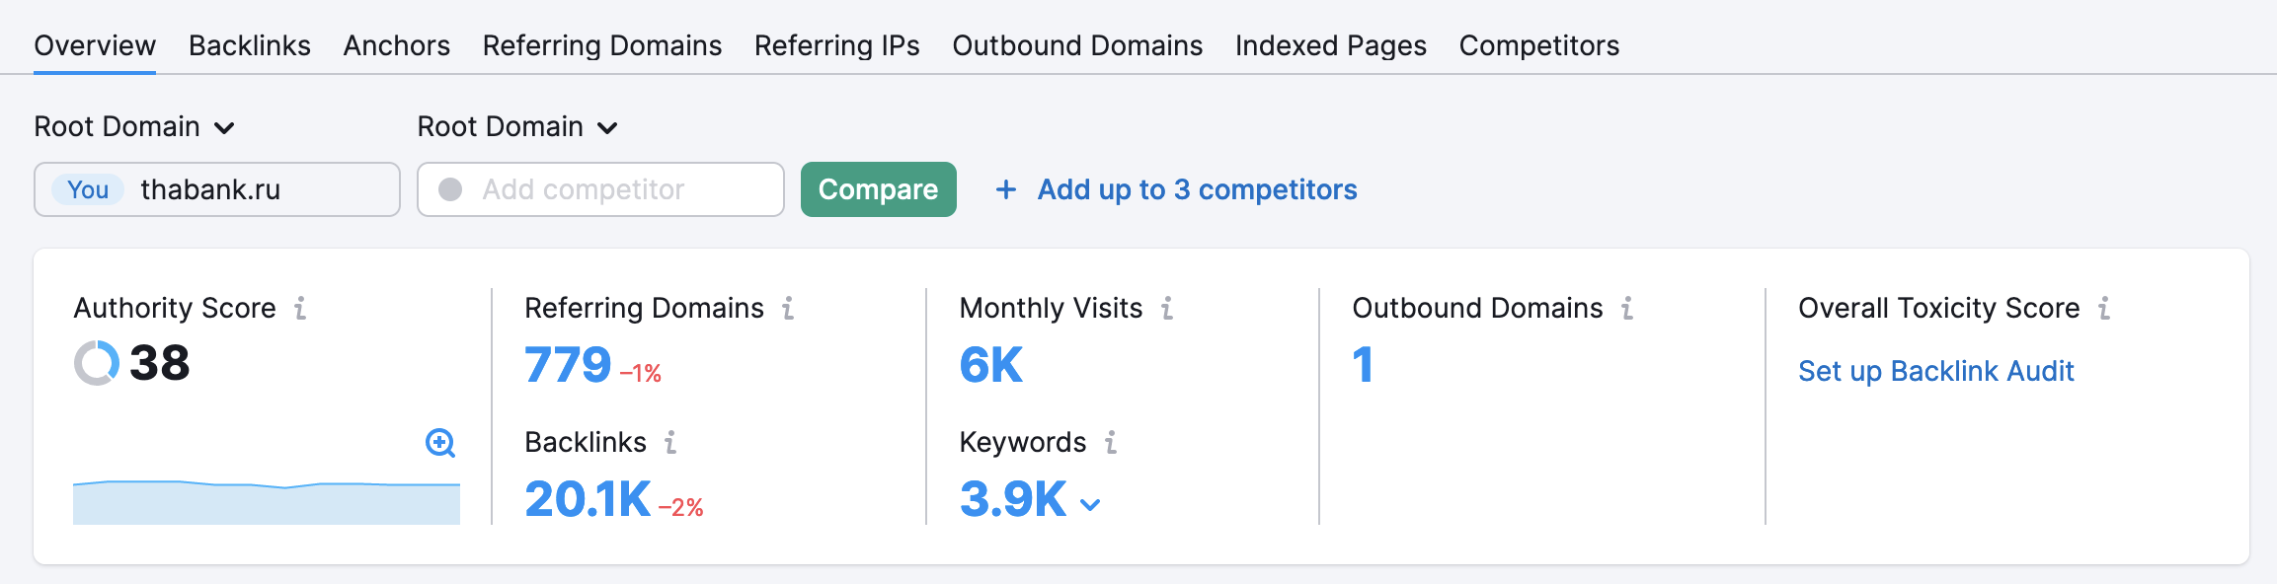This screenshot has height=584, width=2277.
Task: Zoom into the Authority Score trend chart
Action: (x=440, y=443)
